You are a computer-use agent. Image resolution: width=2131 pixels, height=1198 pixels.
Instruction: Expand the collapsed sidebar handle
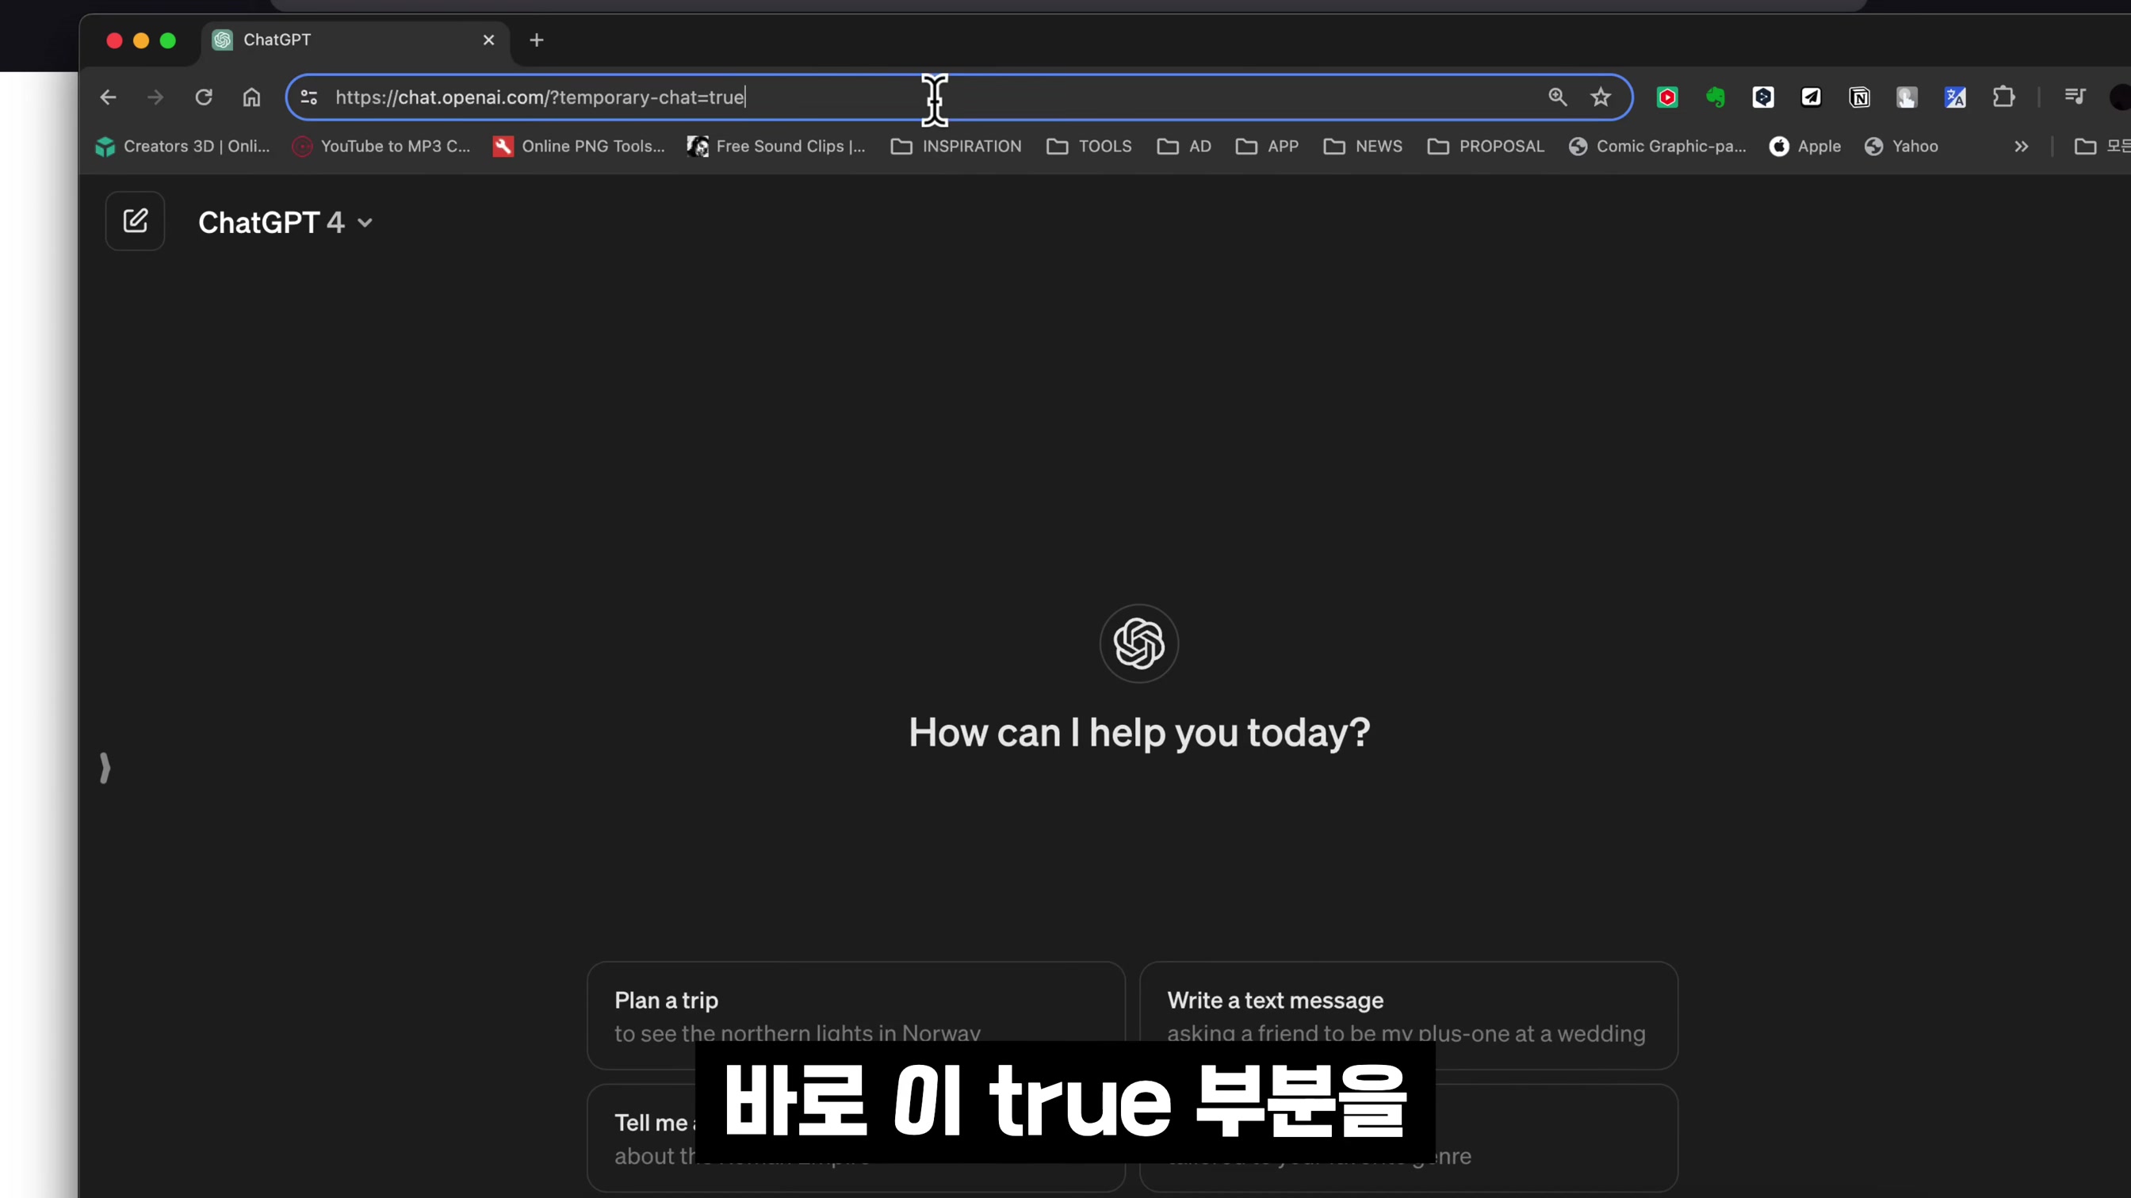point(105,768)
